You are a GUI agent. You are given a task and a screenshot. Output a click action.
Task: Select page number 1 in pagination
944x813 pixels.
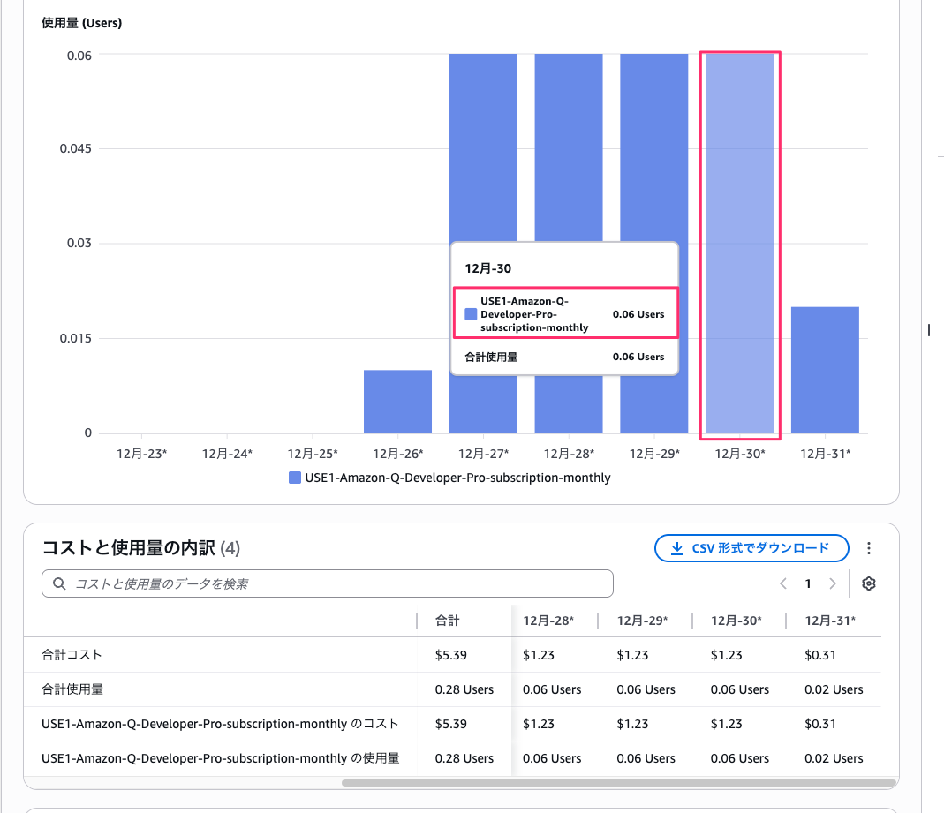tap(808, 583)
